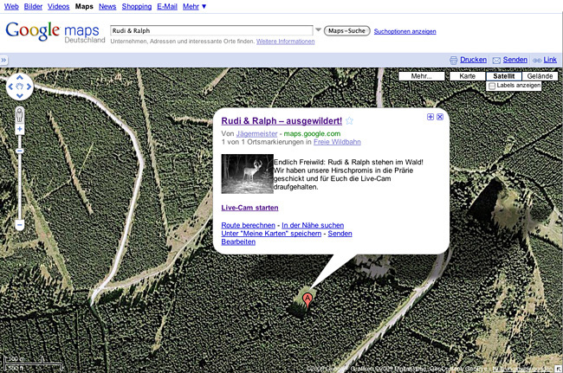Zoom in with the plus button
This screenshot has height=373, width=563.
tap(19, 129)
